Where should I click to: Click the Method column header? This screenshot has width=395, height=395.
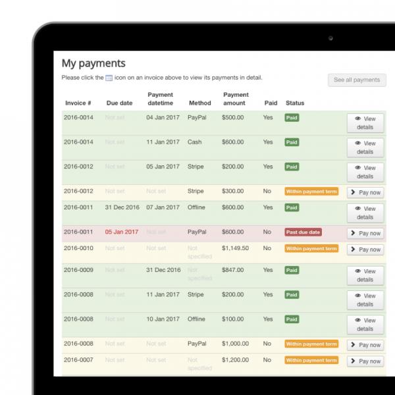click(200, 103)
